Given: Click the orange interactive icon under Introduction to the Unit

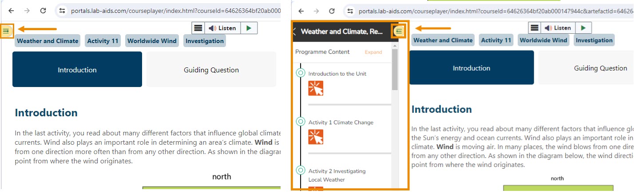Looking at the screenshot, I should click(x=316, y=88).
